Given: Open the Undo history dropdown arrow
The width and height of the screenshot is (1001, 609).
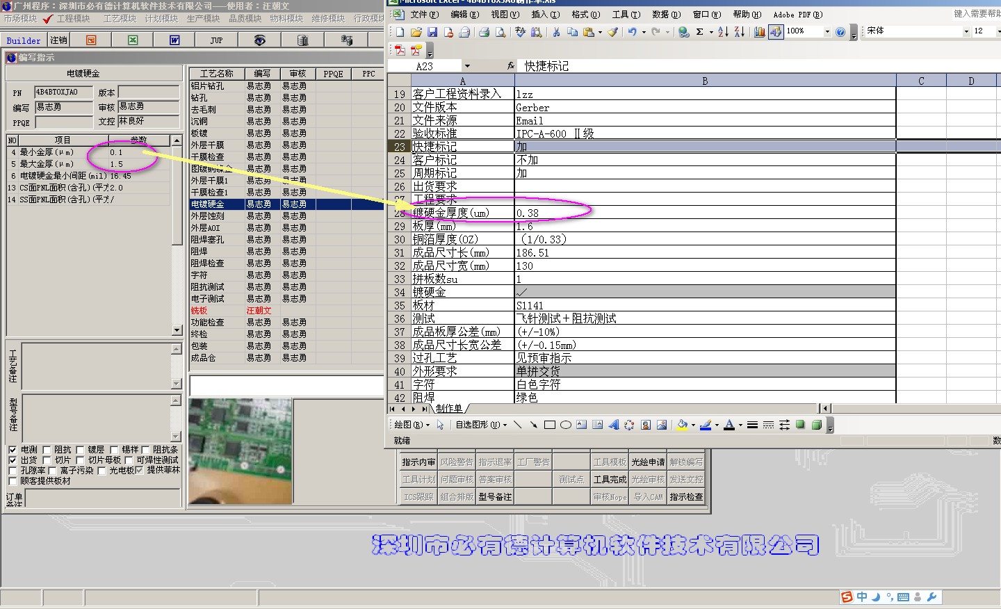Looking at the screenshot, I should pos(644,32).
